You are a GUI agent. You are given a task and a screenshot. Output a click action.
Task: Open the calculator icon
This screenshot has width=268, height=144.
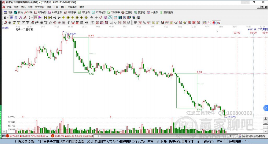120,18
